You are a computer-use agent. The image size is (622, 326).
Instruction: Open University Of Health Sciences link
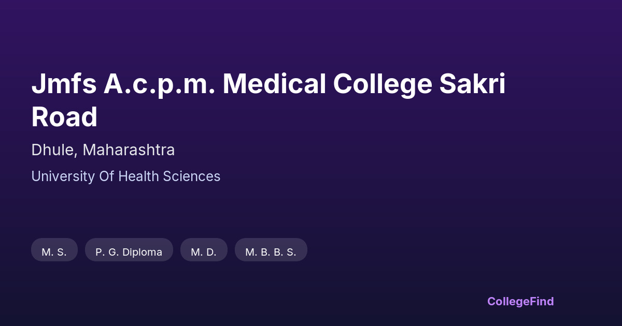(125, 176)
